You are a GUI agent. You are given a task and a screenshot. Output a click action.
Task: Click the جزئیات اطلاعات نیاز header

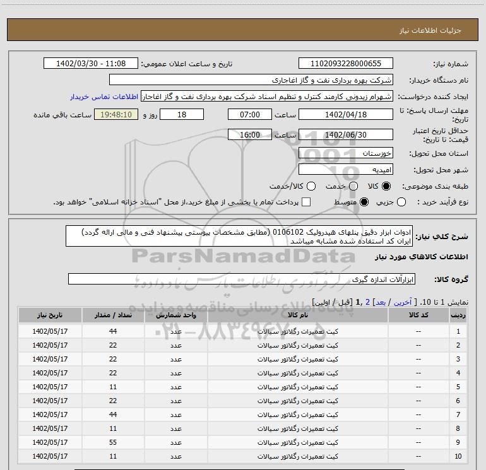(430, 30)
